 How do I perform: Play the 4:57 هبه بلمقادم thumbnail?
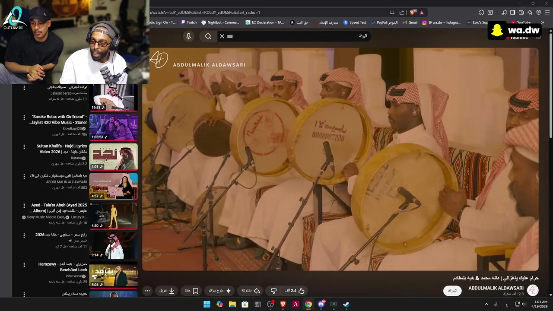coord(114,186)
